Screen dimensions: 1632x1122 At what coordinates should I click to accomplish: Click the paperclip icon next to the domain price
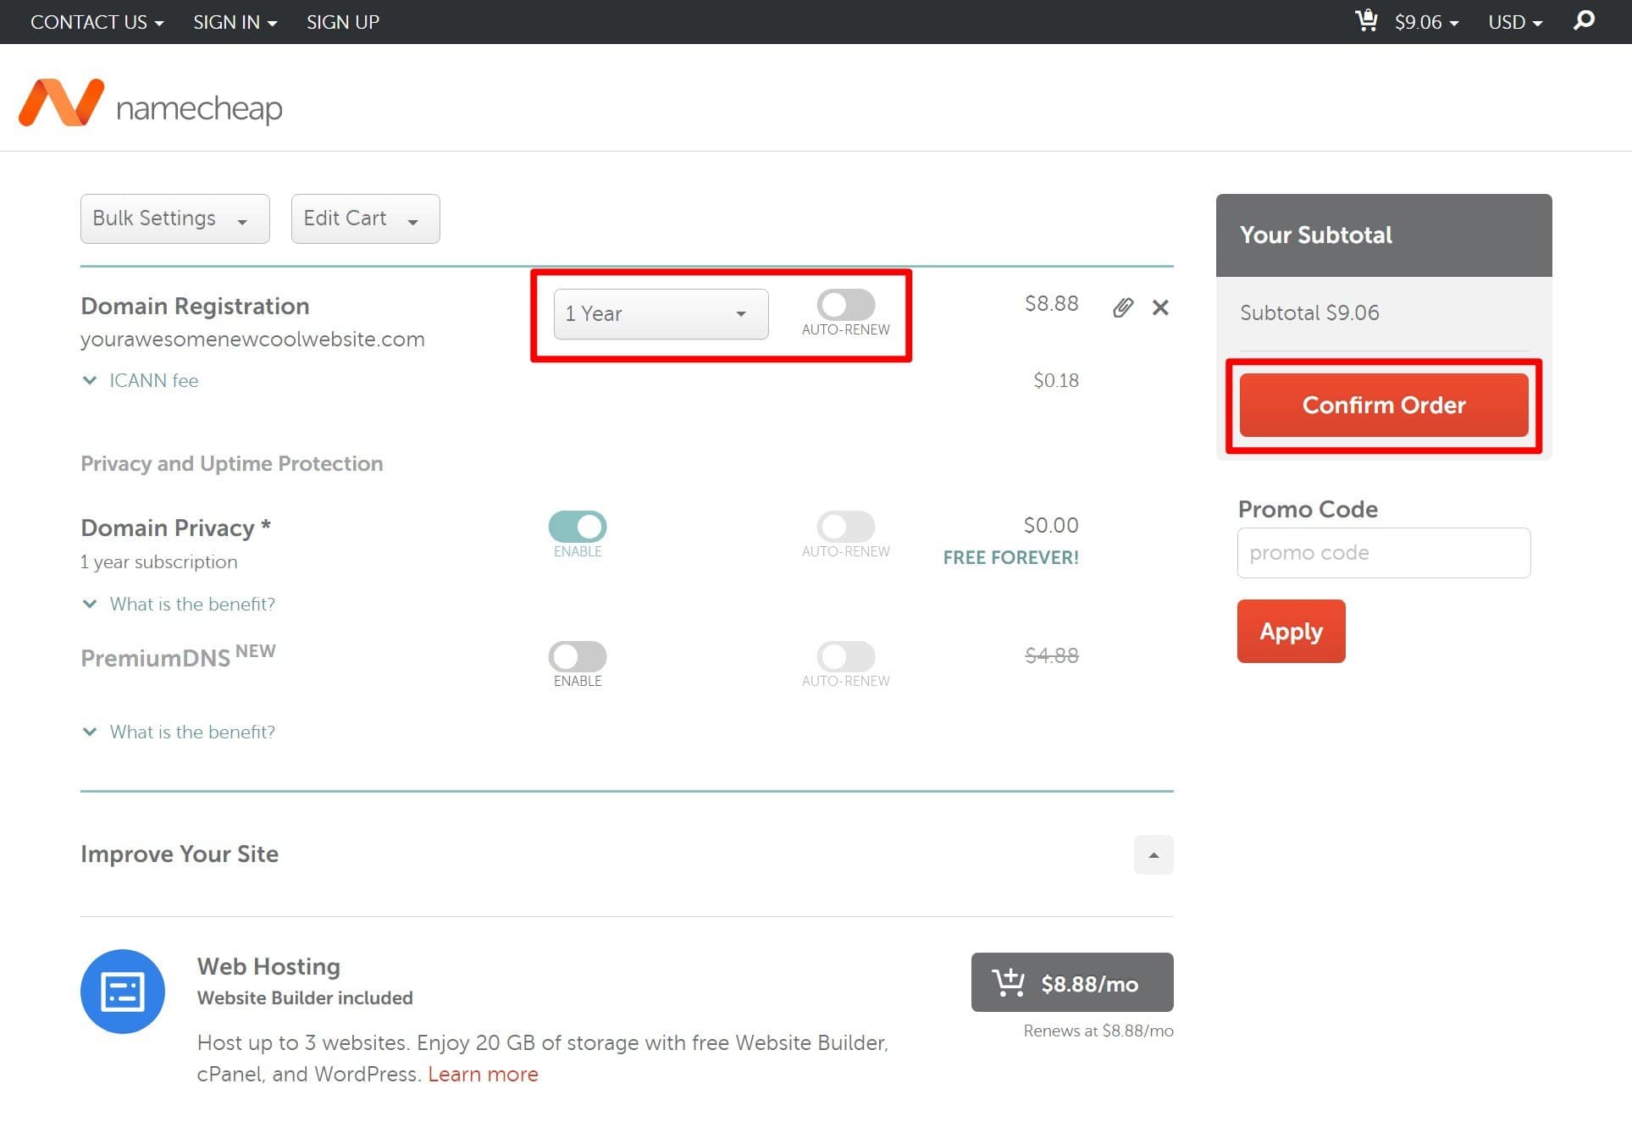tap(1124, 307)
